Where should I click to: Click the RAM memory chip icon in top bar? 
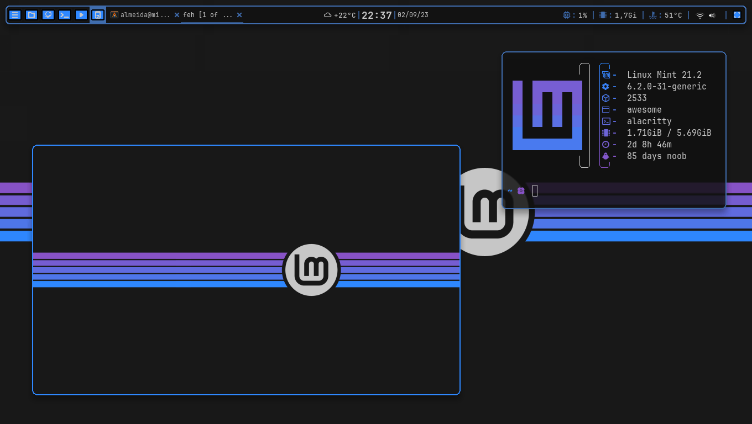click(x=603, y=15)
